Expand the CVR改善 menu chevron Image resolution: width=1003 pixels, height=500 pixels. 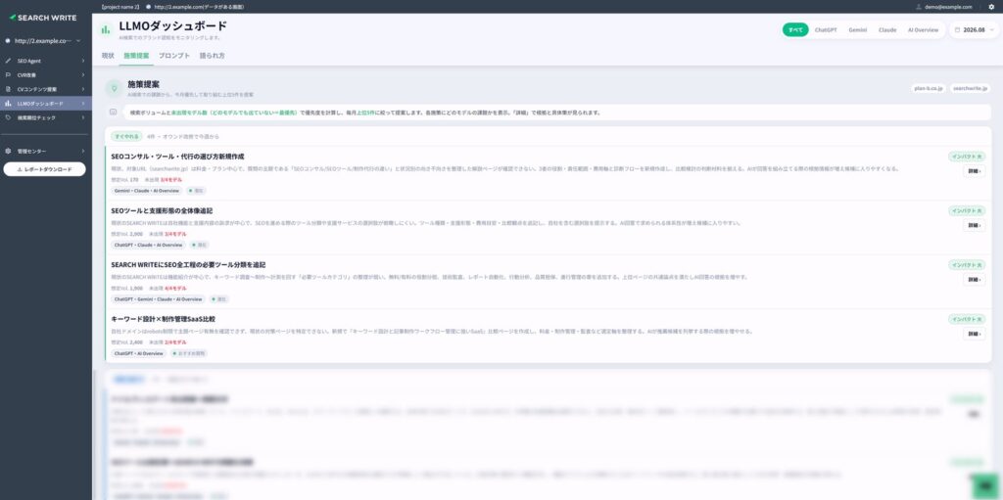point(83,74)
